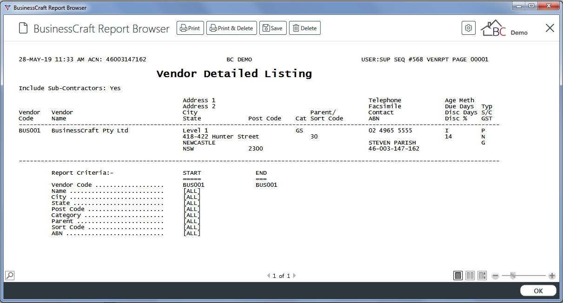The image size is (563, 303).
Task: Save the report
Action: 273,28
